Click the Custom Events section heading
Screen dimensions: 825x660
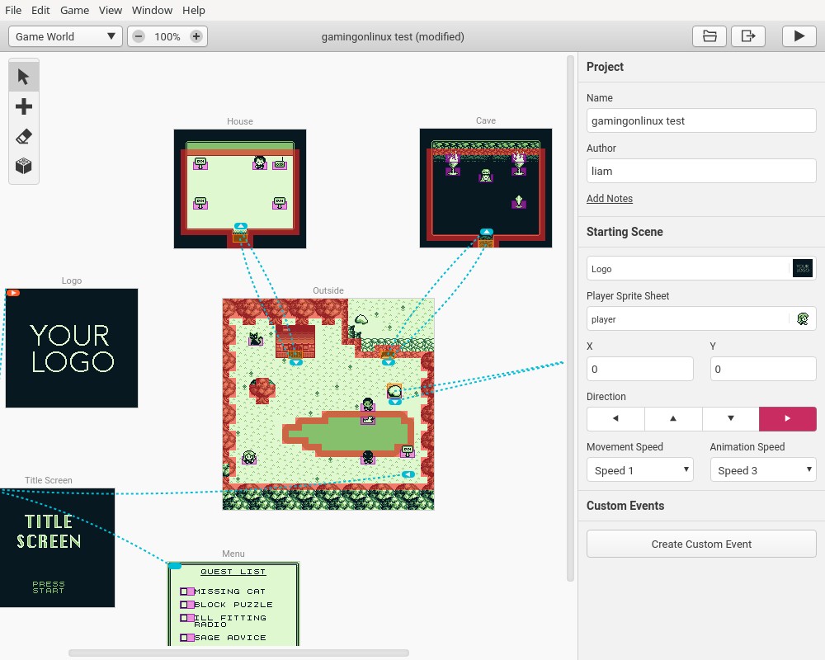point(625,506)
